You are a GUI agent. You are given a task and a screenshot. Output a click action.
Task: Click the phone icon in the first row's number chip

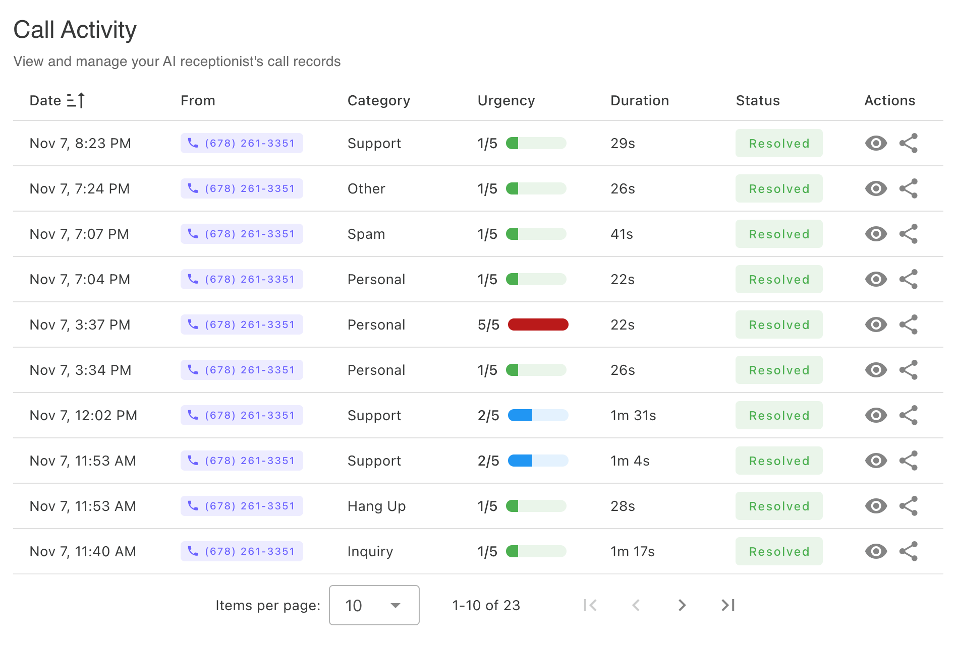point(193,143)
